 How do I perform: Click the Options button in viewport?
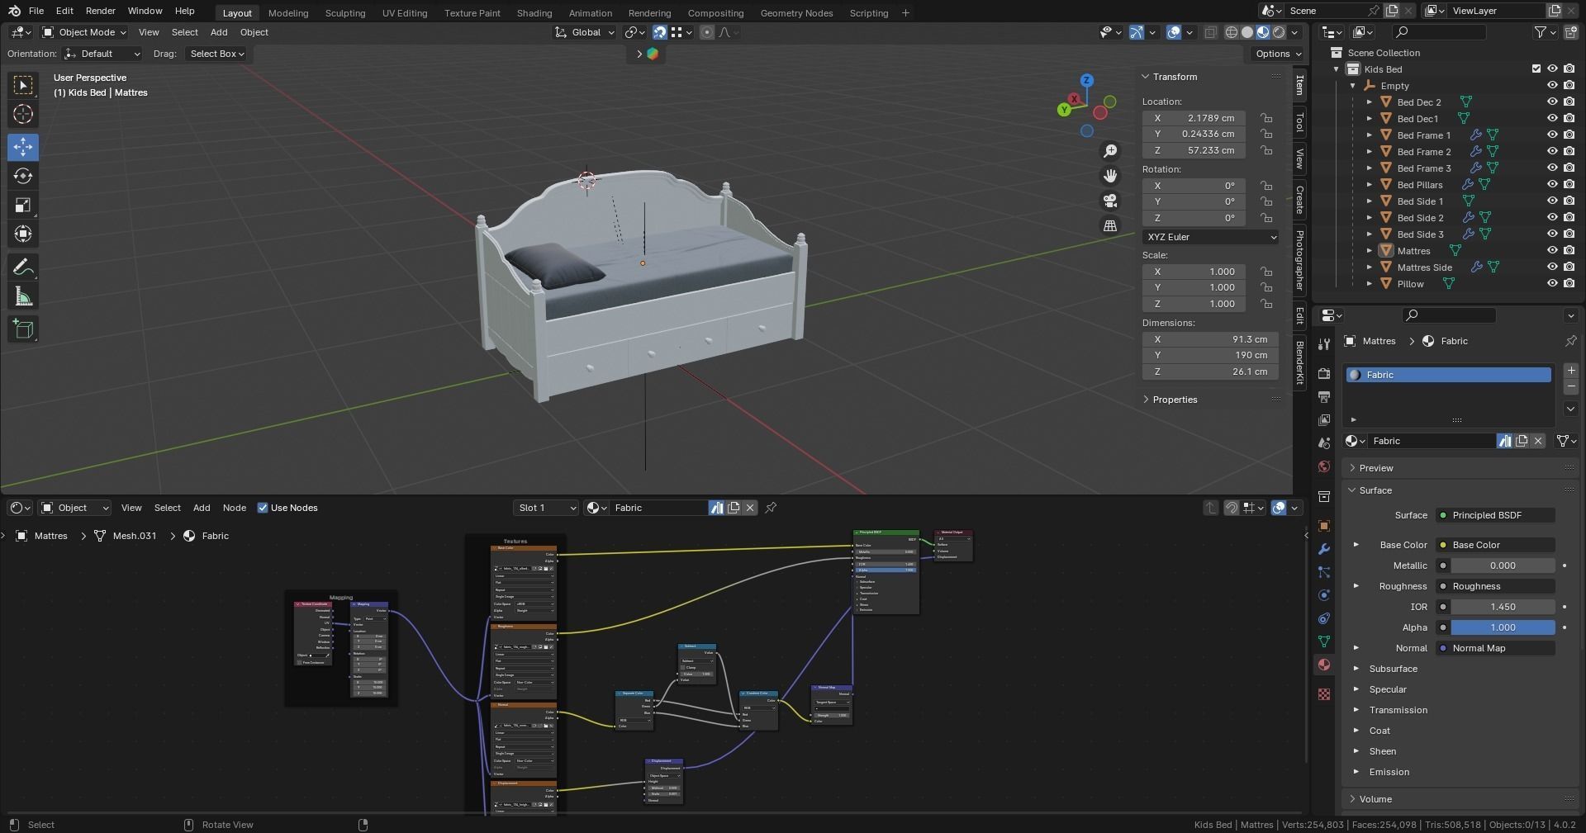[1279, 54]
